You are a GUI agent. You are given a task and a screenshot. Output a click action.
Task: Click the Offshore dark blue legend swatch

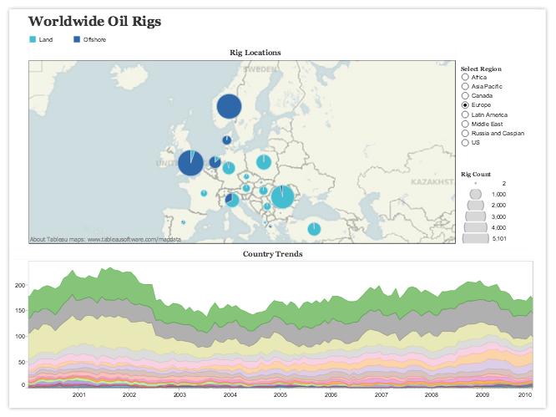[x=77, y=40]
